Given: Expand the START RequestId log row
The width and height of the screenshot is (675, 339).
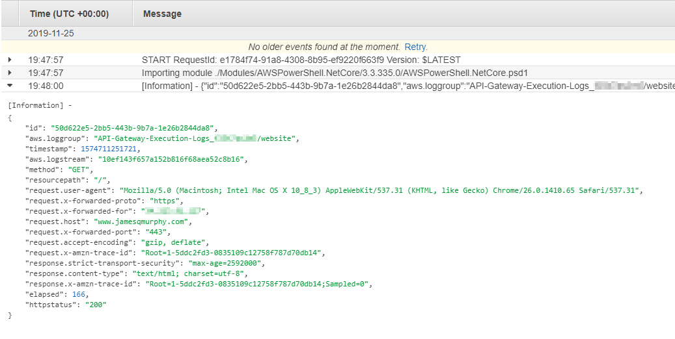Looking at the screenshot, I should pyautogui.click(x=10, y=60).
